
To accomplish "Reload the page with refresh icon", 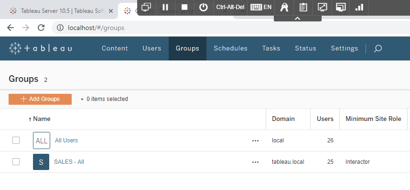I will click(41, 28).
